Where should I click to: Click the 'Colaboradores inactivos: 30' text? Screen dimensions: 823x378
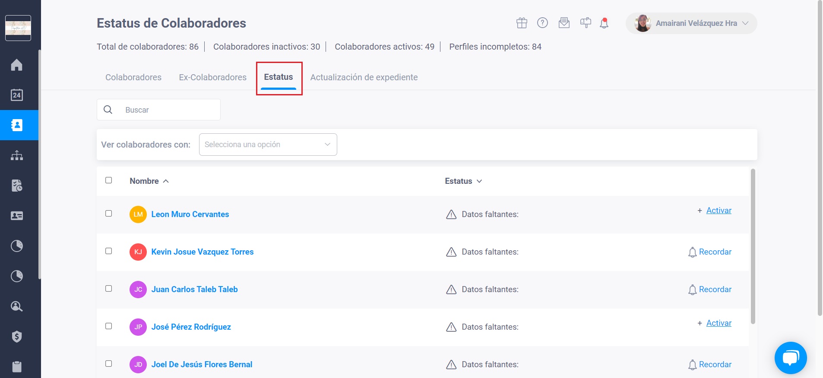click(x=267, y=47)
